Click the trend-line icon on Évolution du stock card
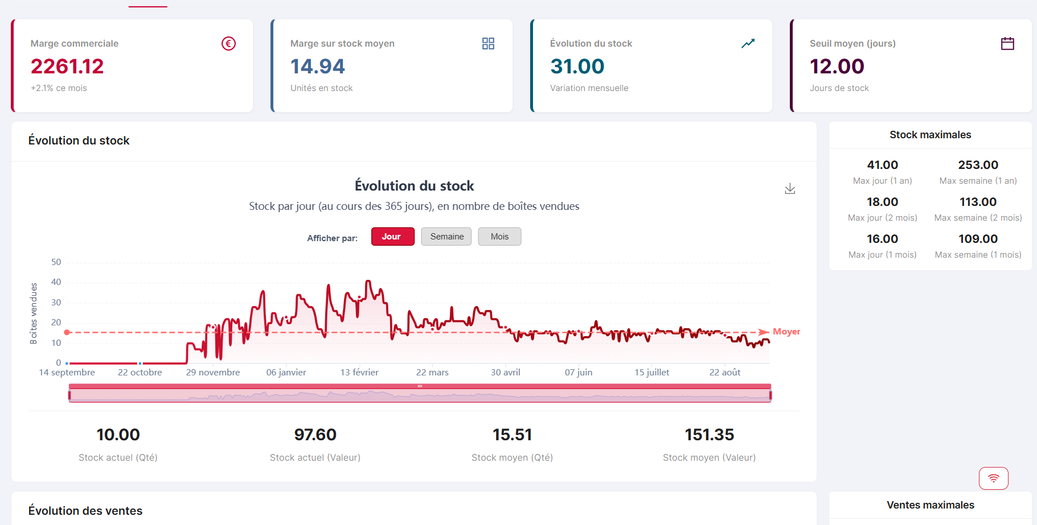This screenshot has width=1037, height=525. [748, 43]
